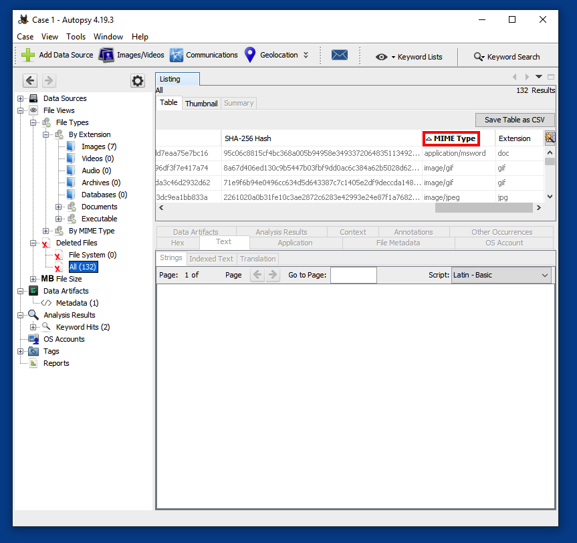
Task: Open the Window menu
Action: 108,37
